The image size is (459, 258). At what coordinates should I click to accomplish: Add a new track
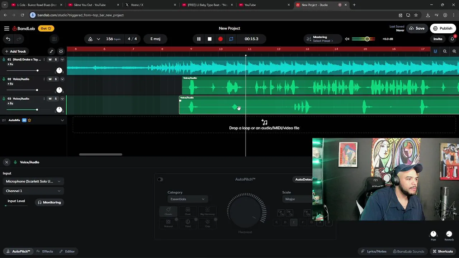pos(15,51)
